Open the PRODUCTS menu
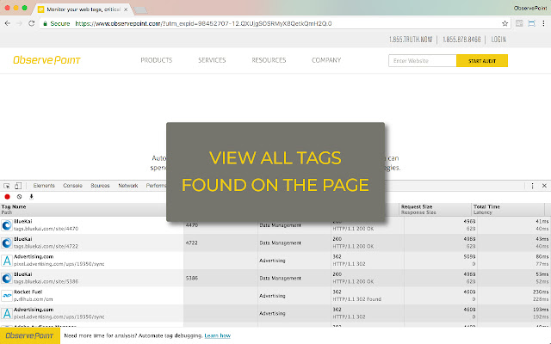Screen dimensions: 551x344 [157, 60]
